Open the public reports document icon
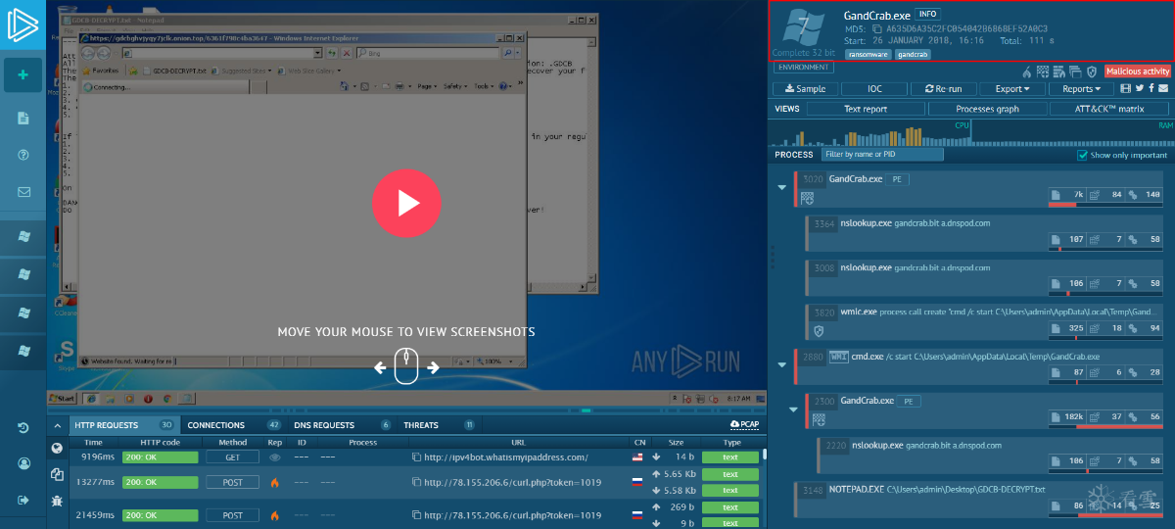 23,118
